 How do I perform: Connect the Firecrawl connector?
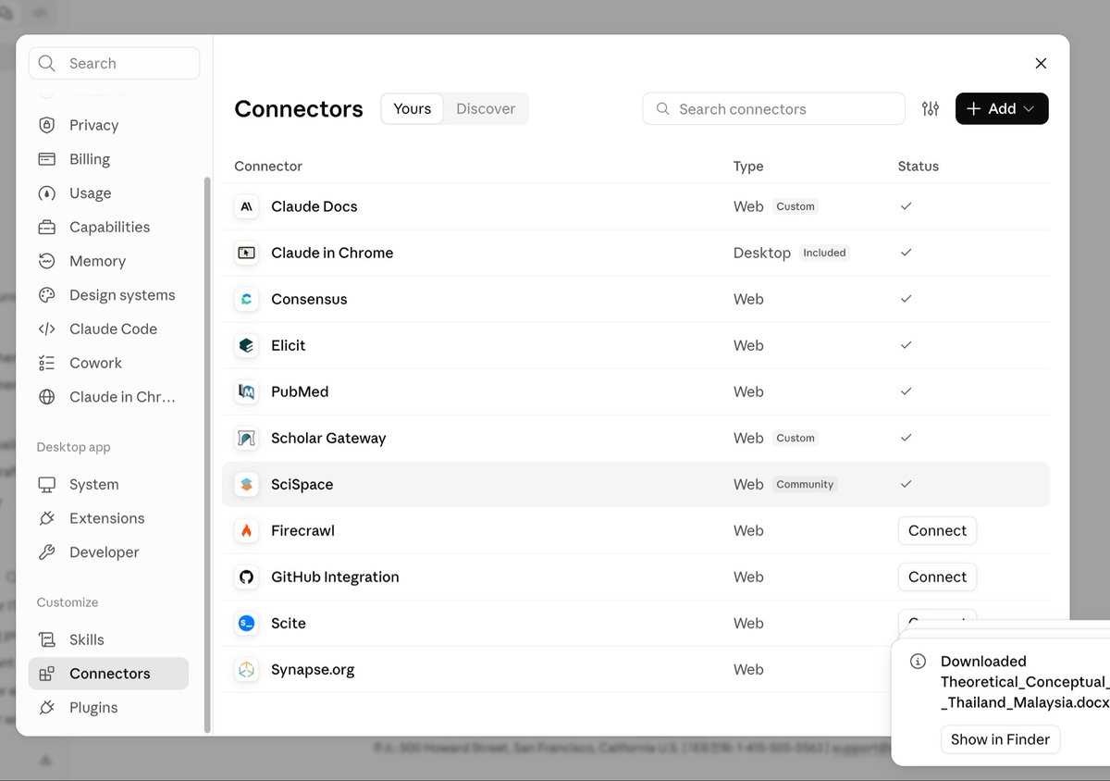pos(937,530)
